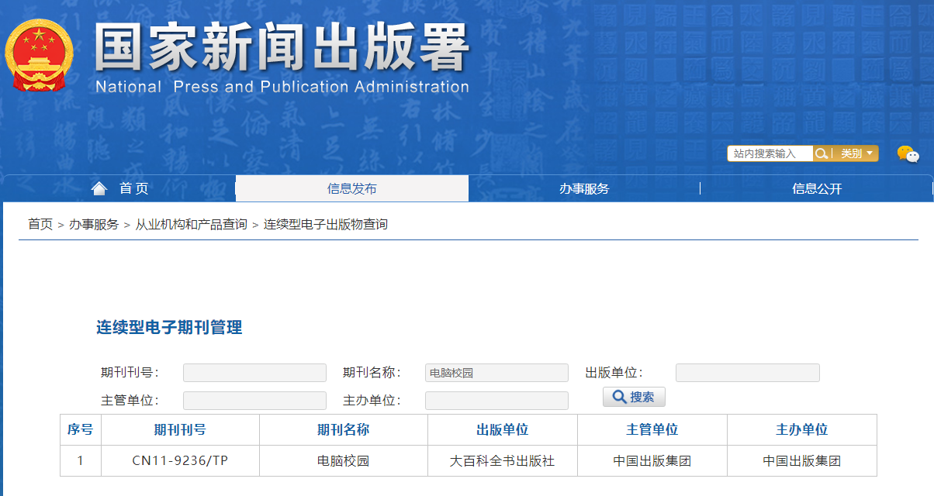Open the 首页 breadcrumb link
This screenshot has width=934, height=496.
coord(40,224)
